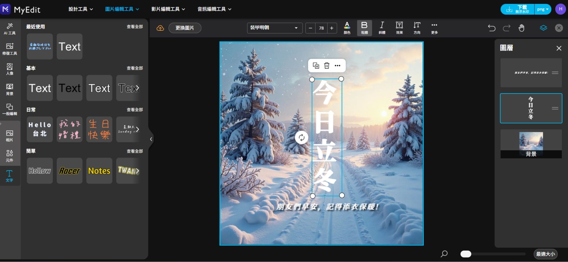Click the 更換圖片 button
Screen dimensions: 568x262
(185, 28)
